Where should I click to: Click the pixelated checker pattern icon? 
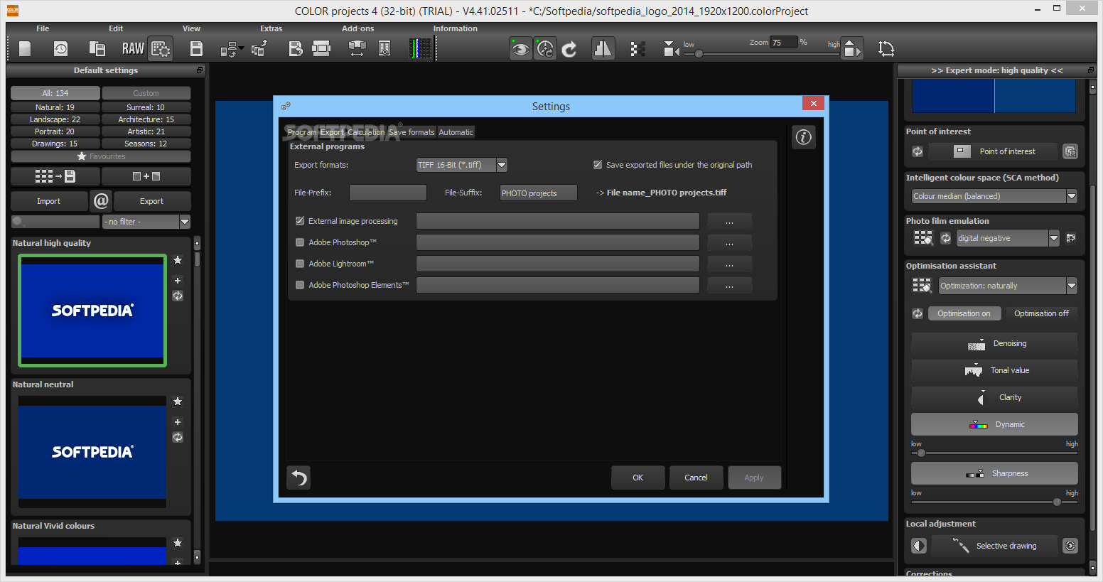point(637,49)
